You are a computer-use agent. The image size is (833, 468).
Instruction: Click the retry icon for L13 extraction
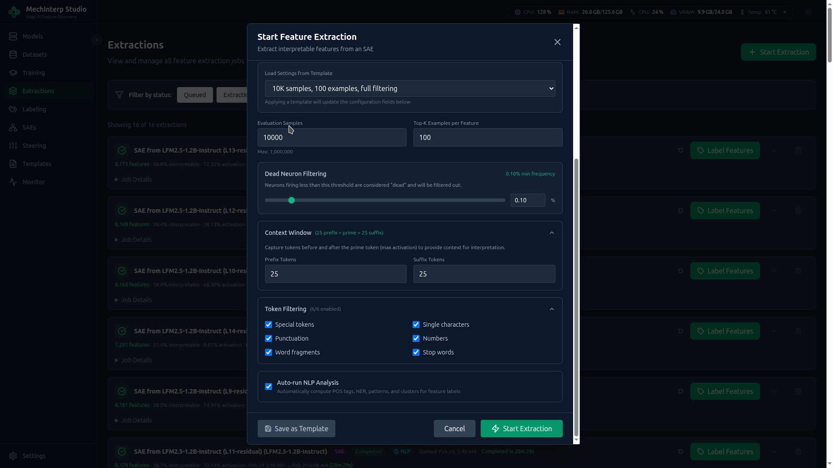point(680,150)
